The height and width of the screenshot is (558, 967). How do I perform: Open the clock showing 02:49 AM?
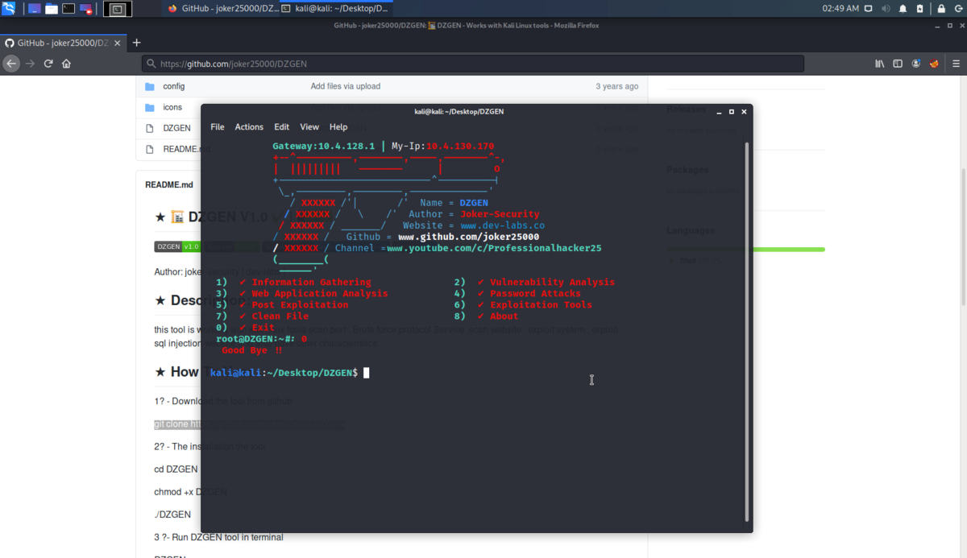(840, 9)
